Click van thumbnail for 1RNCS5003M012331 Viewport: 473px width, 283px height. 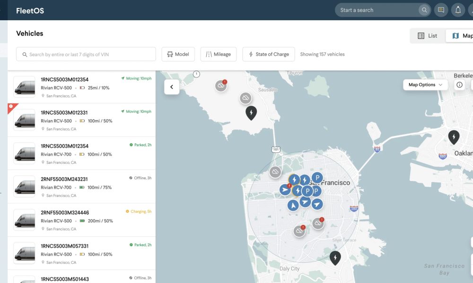[x=25, y=120]
